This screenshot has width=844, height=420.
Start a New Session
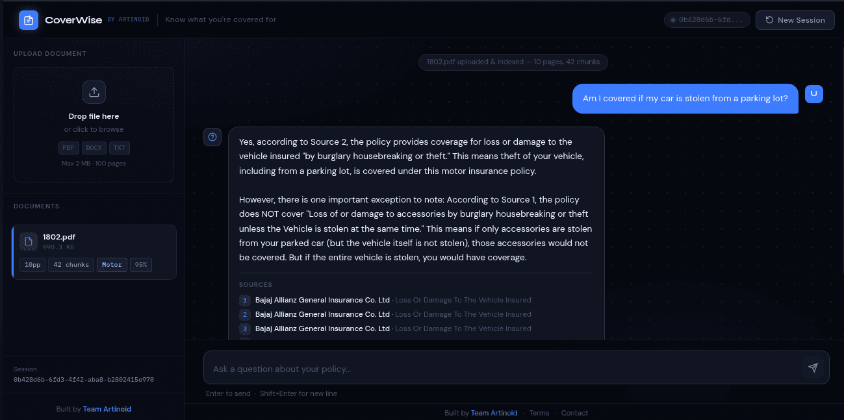pyautogui.click(x=795, y=19)
